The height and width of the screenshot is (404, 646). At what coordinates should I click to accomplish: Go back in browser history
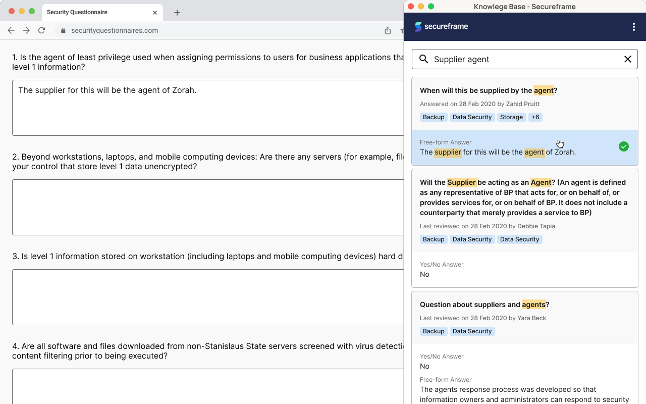(x=11, y=30)
